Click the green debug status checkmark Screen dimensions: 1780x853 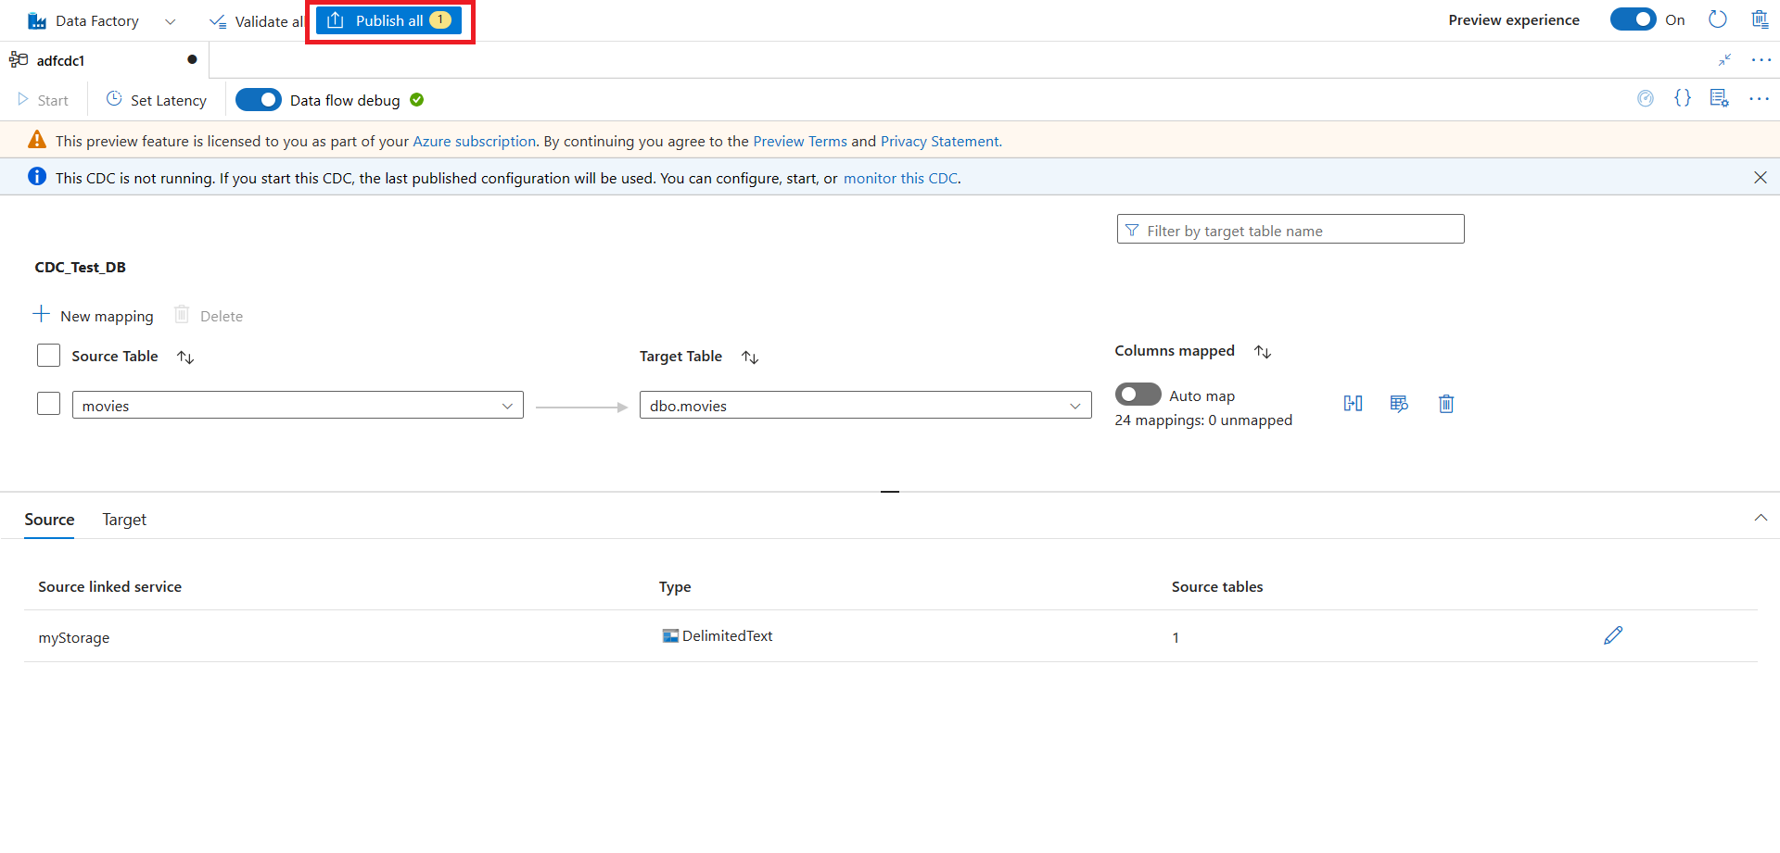coord(417,100)
